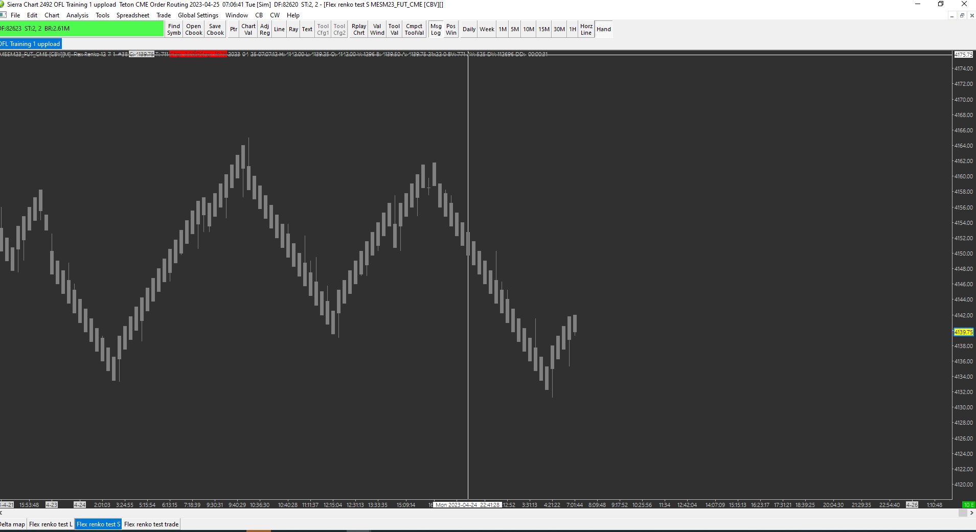
Task: Click the Find Symb toolbar button
Action: click(174, 29)
